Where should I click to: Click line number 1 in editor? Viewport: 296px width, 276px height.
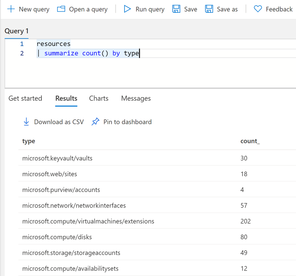click(x=22, y=44)
